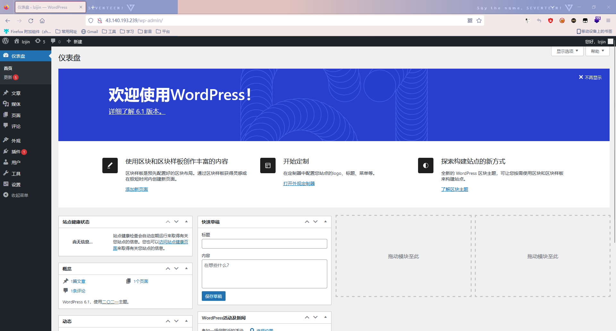This screenshot has height=331, width=616.
Task: Move 快速草稿 panel down
Action: 315,222
